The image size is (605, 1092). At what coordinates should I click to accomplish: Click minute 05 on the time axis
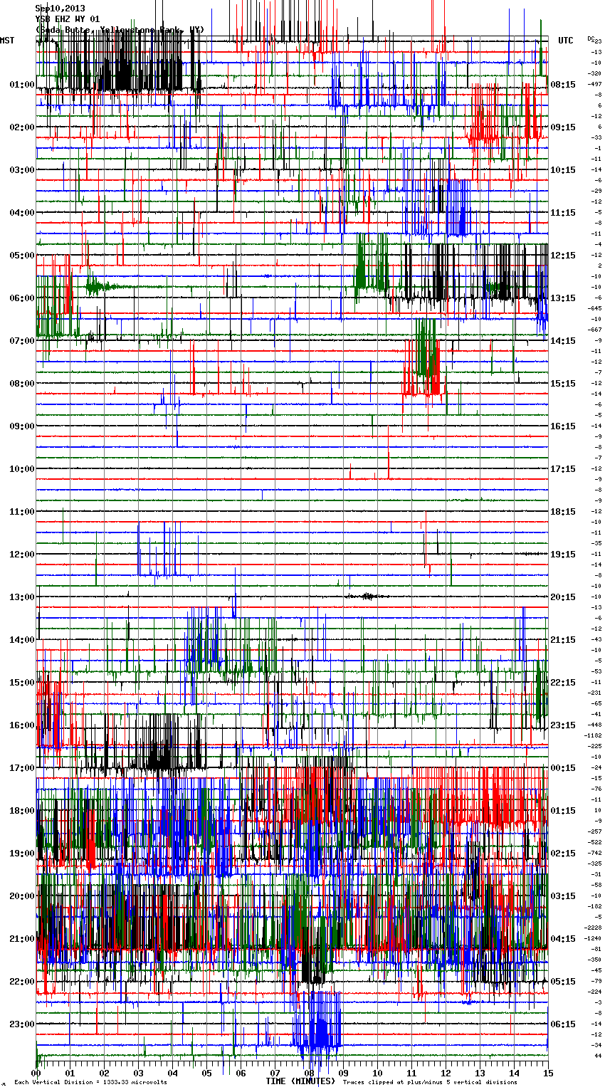tap(206, 1073)
